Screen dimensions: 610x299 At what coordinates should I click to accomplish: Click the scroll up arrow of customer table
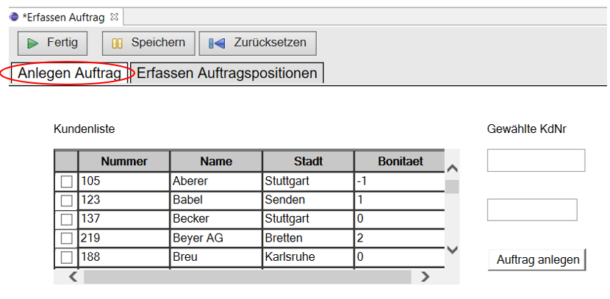[x=452, y=169]
